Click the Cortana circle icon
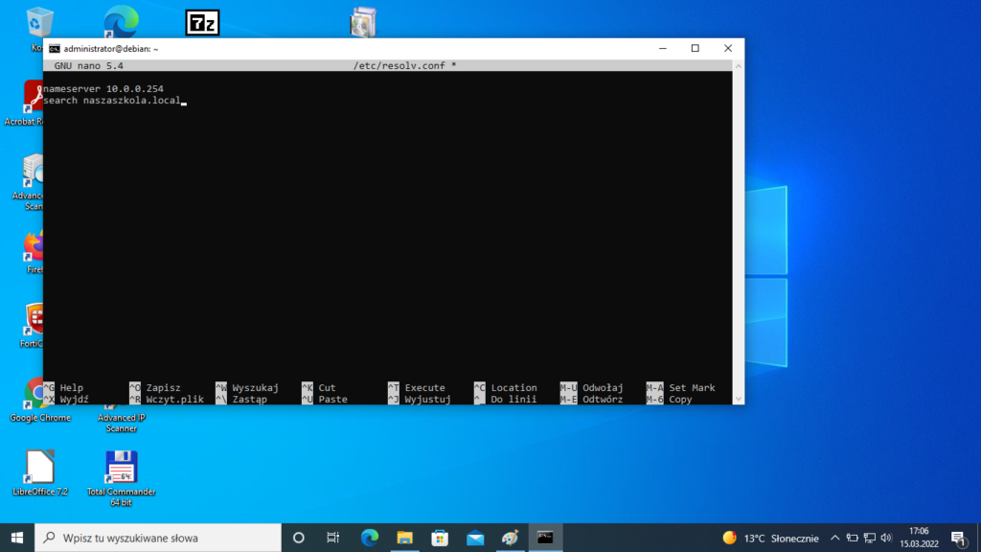 (x=298, y=538)
